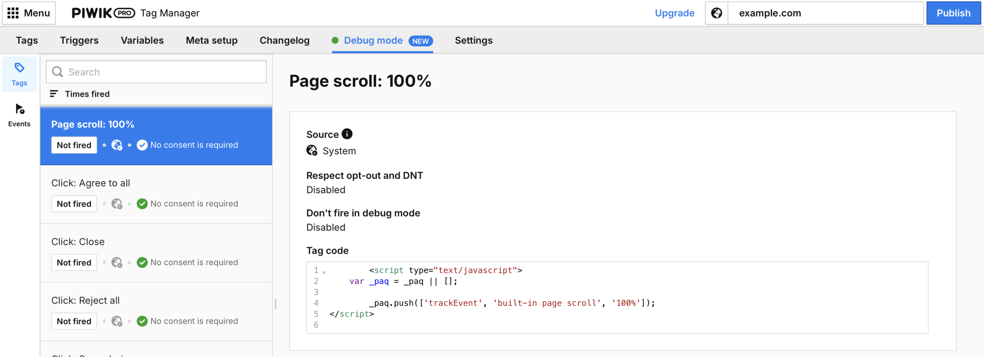Click the globe icon in Page scroll row
984x357 pixels.
coord(117,145)
